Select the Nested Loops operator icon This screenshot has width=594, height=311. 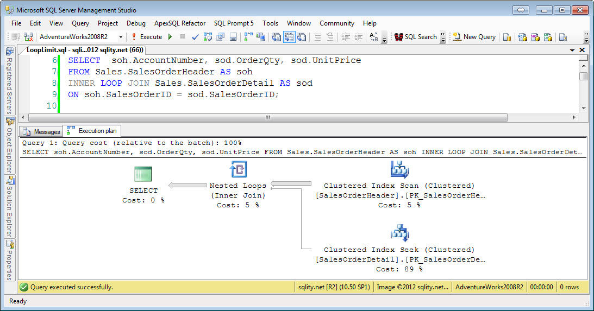(238, 169)
